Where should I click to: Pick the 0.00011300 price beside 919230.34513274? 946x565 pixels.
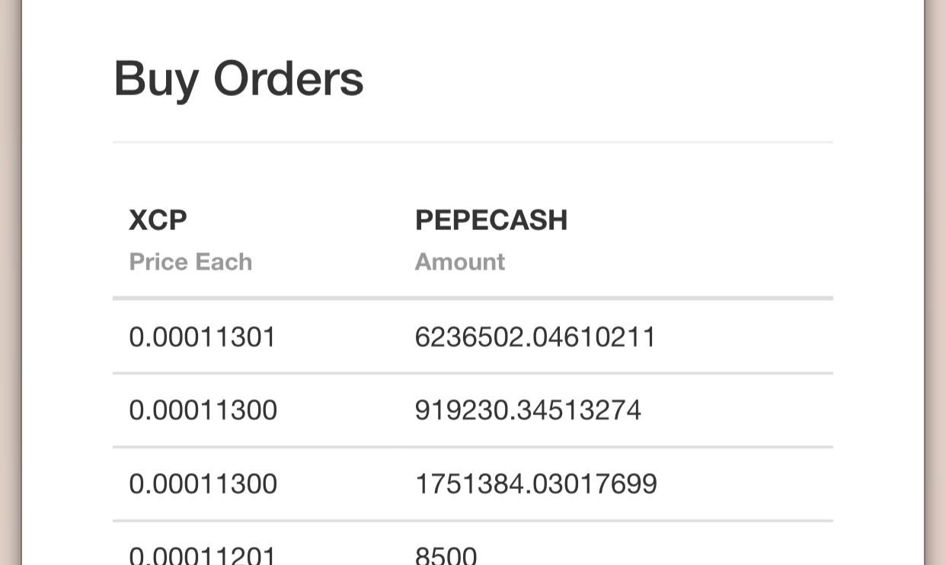click(203, 410)
